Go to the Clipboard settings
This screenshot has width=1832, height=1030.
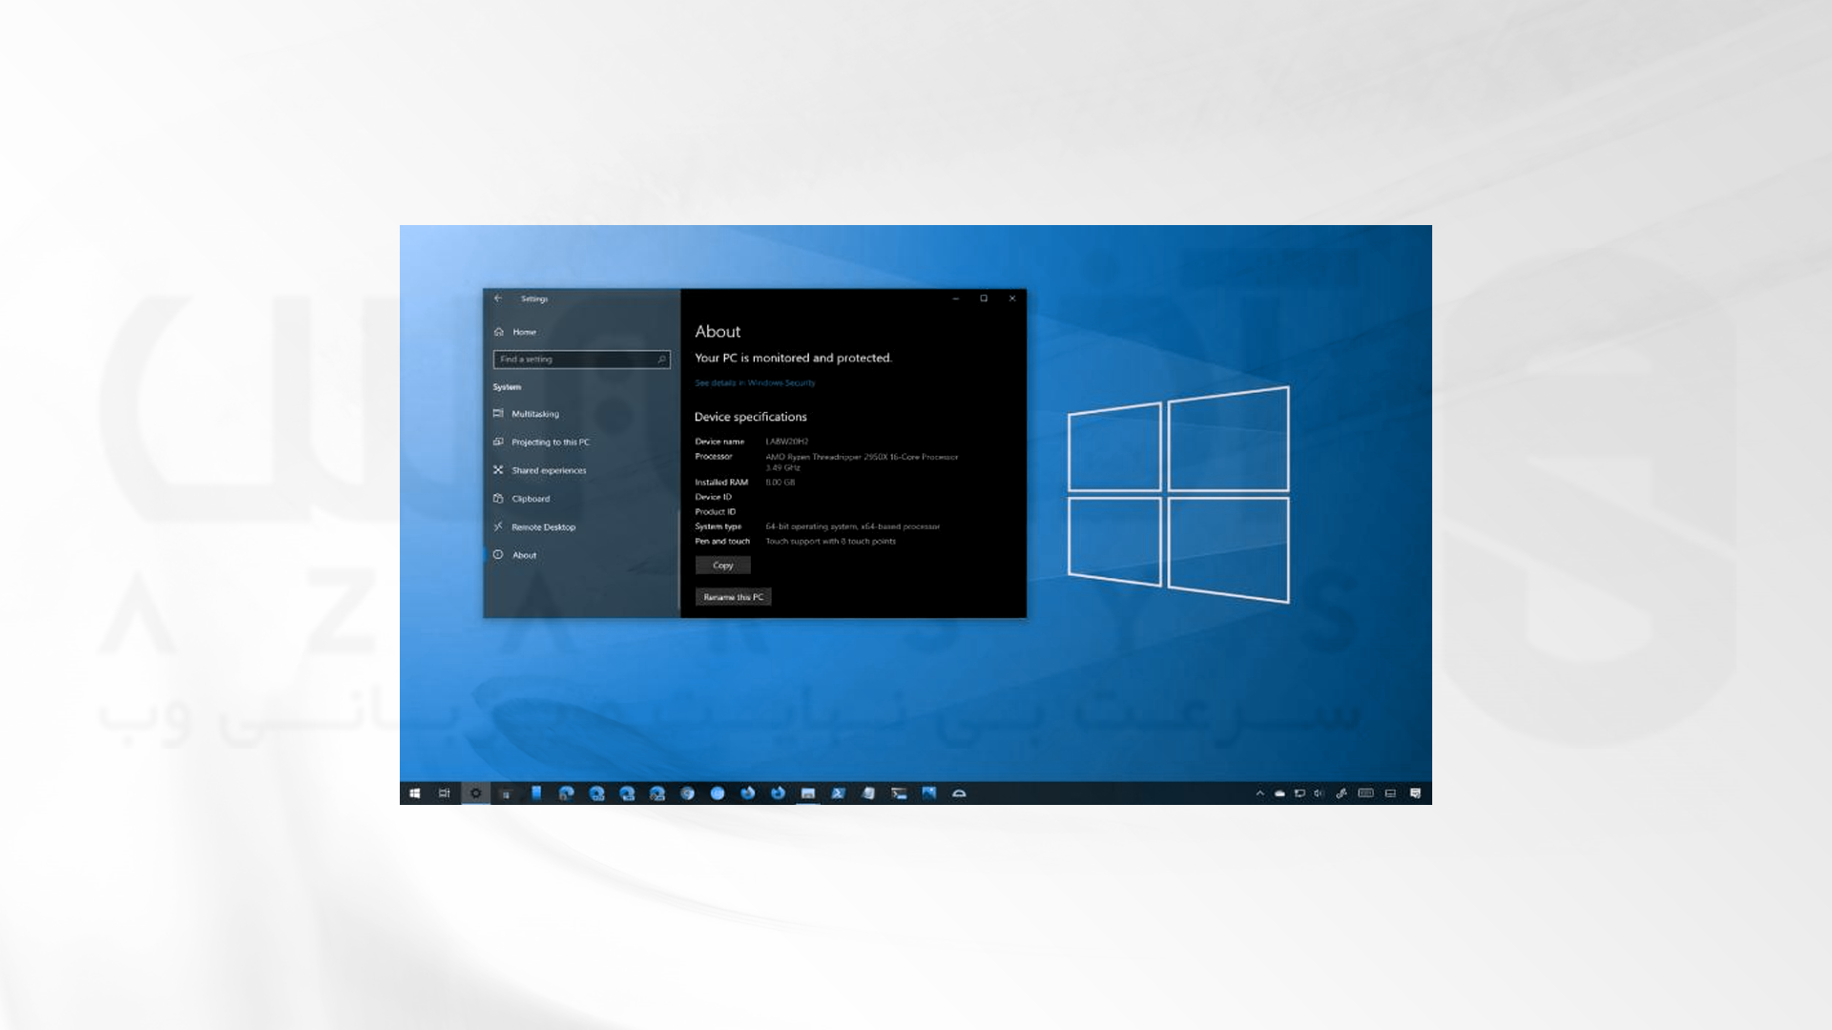click(x=522, y=499)
